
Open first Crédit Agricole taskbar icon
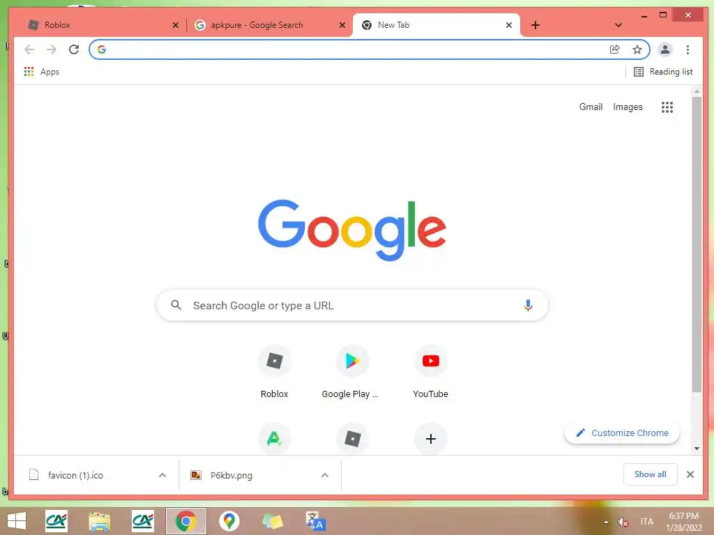coord(56,521)
